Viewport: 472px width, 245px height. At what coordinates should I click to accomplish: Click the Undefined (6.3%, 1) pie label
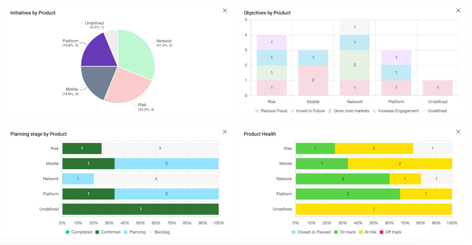pos(94,25)
